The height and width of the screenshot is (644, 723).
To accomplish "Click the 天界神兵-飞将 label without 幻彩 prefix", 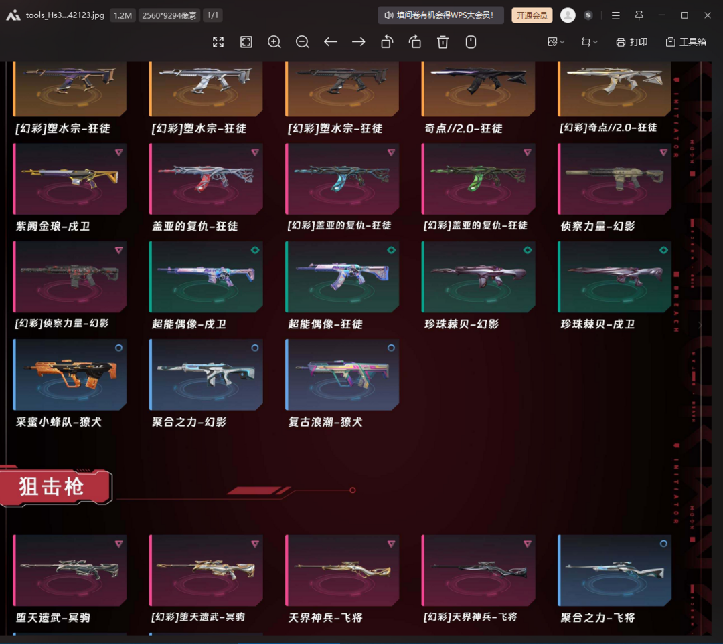I will pos(325,618).
